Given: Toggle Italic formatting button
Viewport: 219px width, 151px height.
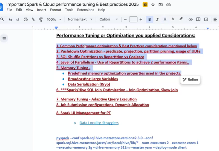Looking at the screenshot, I should click(157, 19).
